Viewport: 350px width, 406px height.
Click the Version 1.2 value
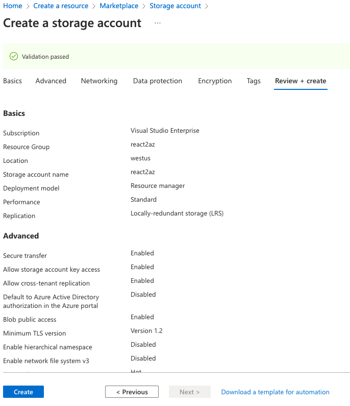(x=146, y=330)
